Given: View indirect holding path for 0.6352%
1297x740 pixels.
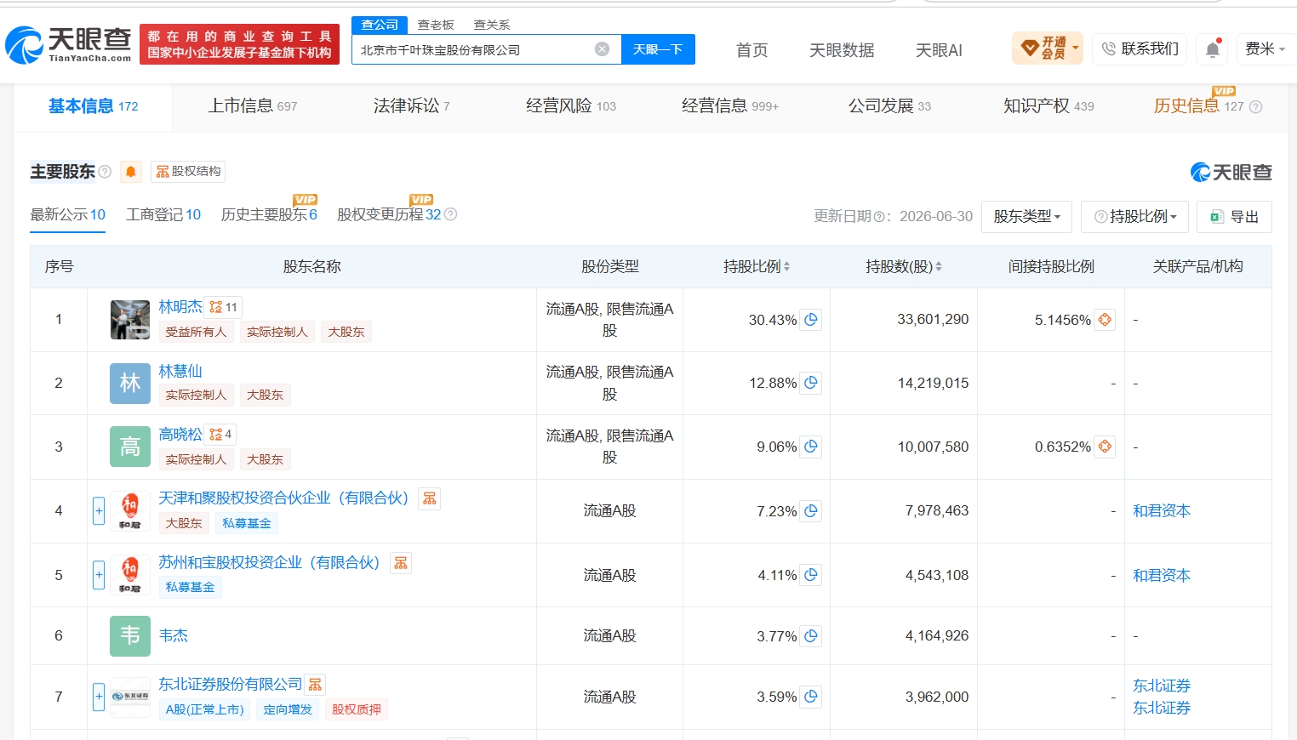Looking at the screenshot, I should (1105, 447).
